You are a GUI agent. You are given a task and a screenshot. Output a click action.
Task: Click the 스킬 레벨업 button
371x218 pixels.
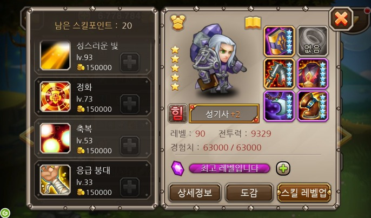304,193
